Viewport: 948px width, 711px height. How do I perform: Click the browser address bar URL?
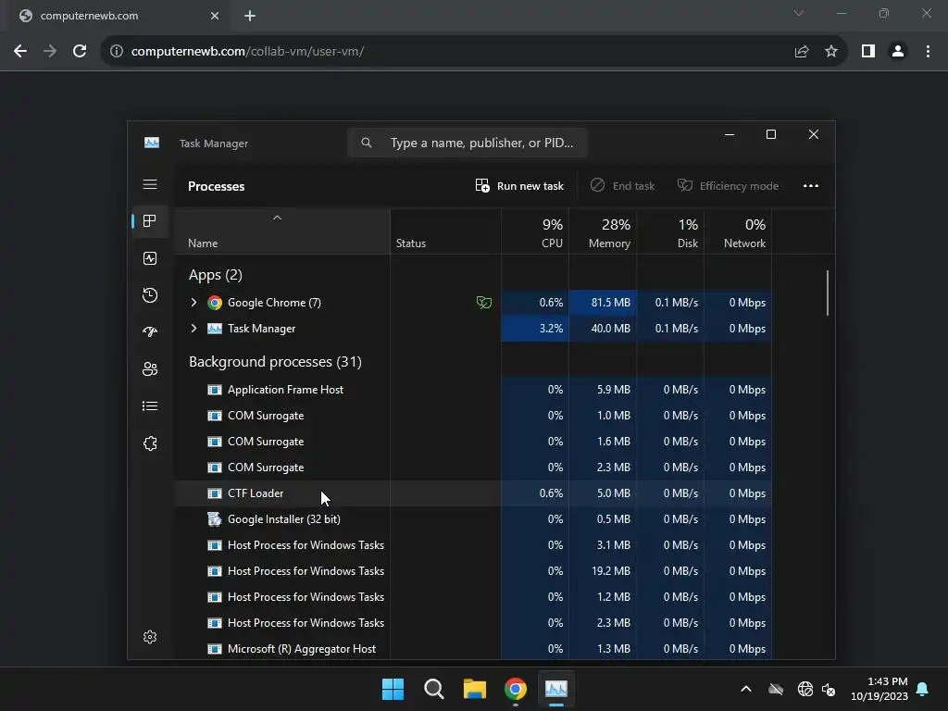point(247,52)
